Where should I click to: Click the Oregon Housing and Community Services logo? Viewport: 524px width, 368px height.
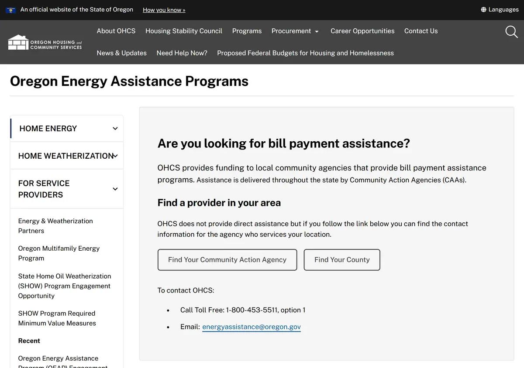45,42
